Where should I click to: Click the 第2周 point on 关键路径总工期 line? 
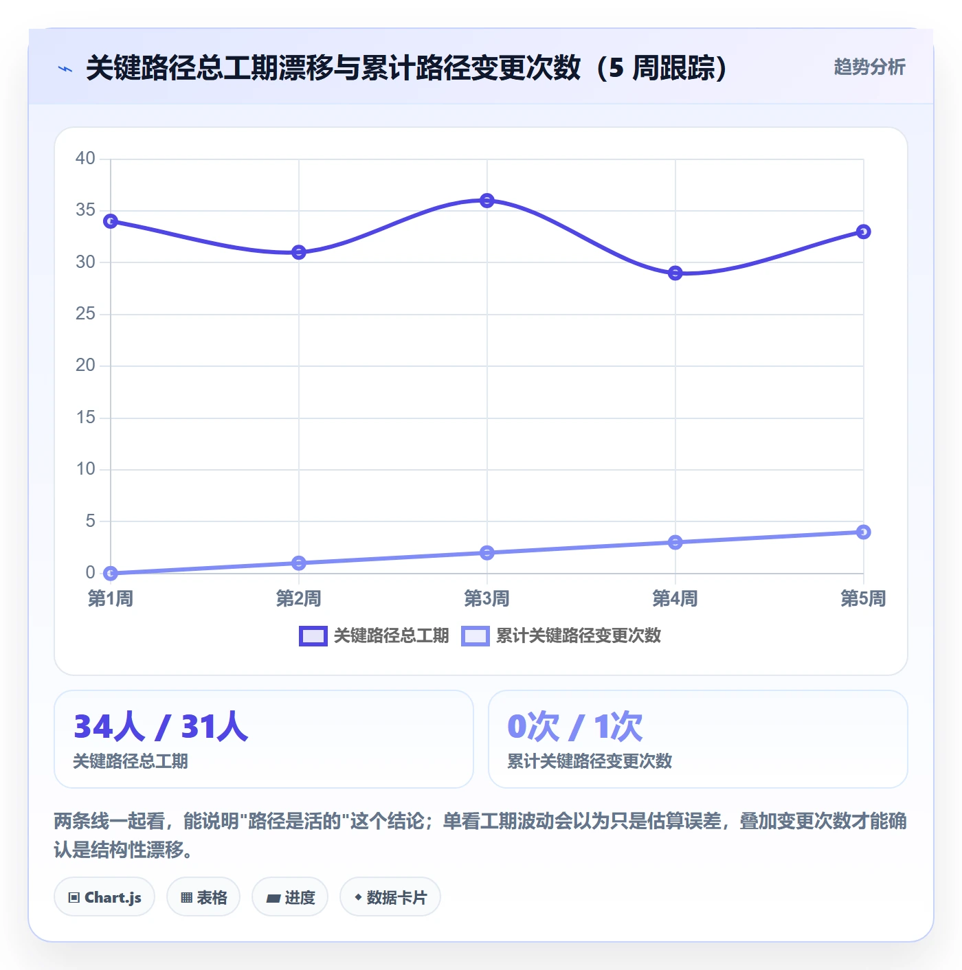(x=299, y=252)
